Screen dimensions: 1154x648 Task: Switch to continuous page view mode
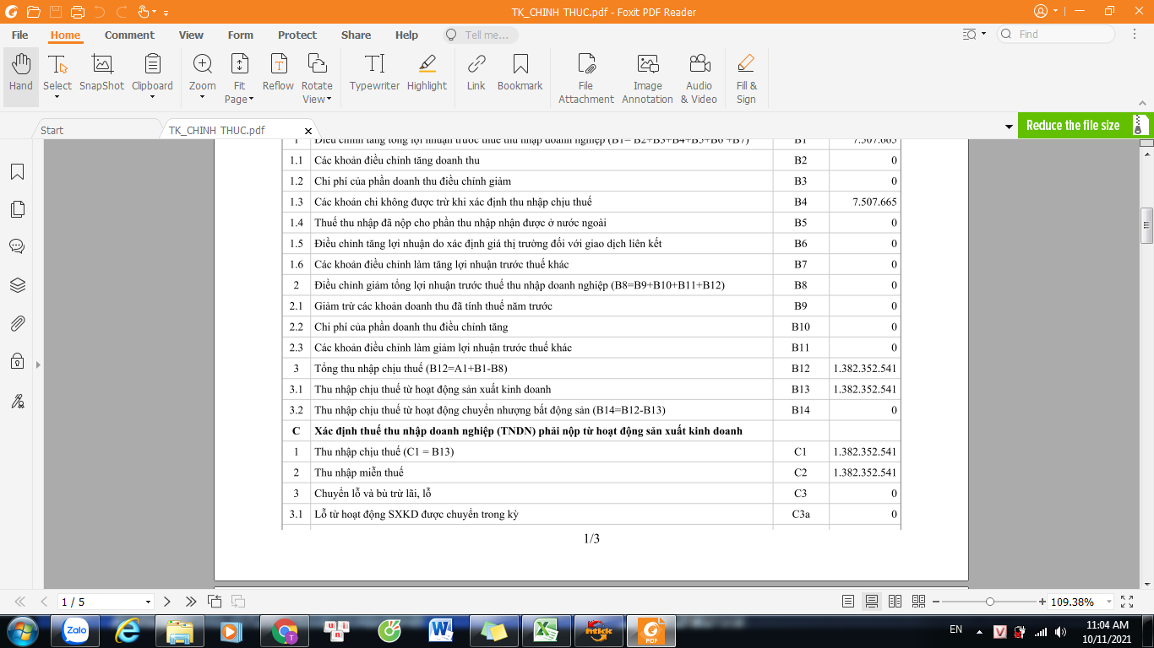(x=871, y=602)
